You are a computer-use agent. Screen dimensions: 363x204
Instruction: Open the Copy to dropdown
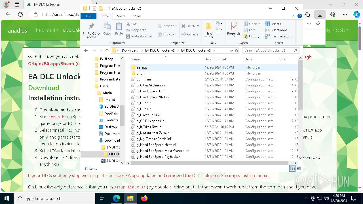click(167, 34)
